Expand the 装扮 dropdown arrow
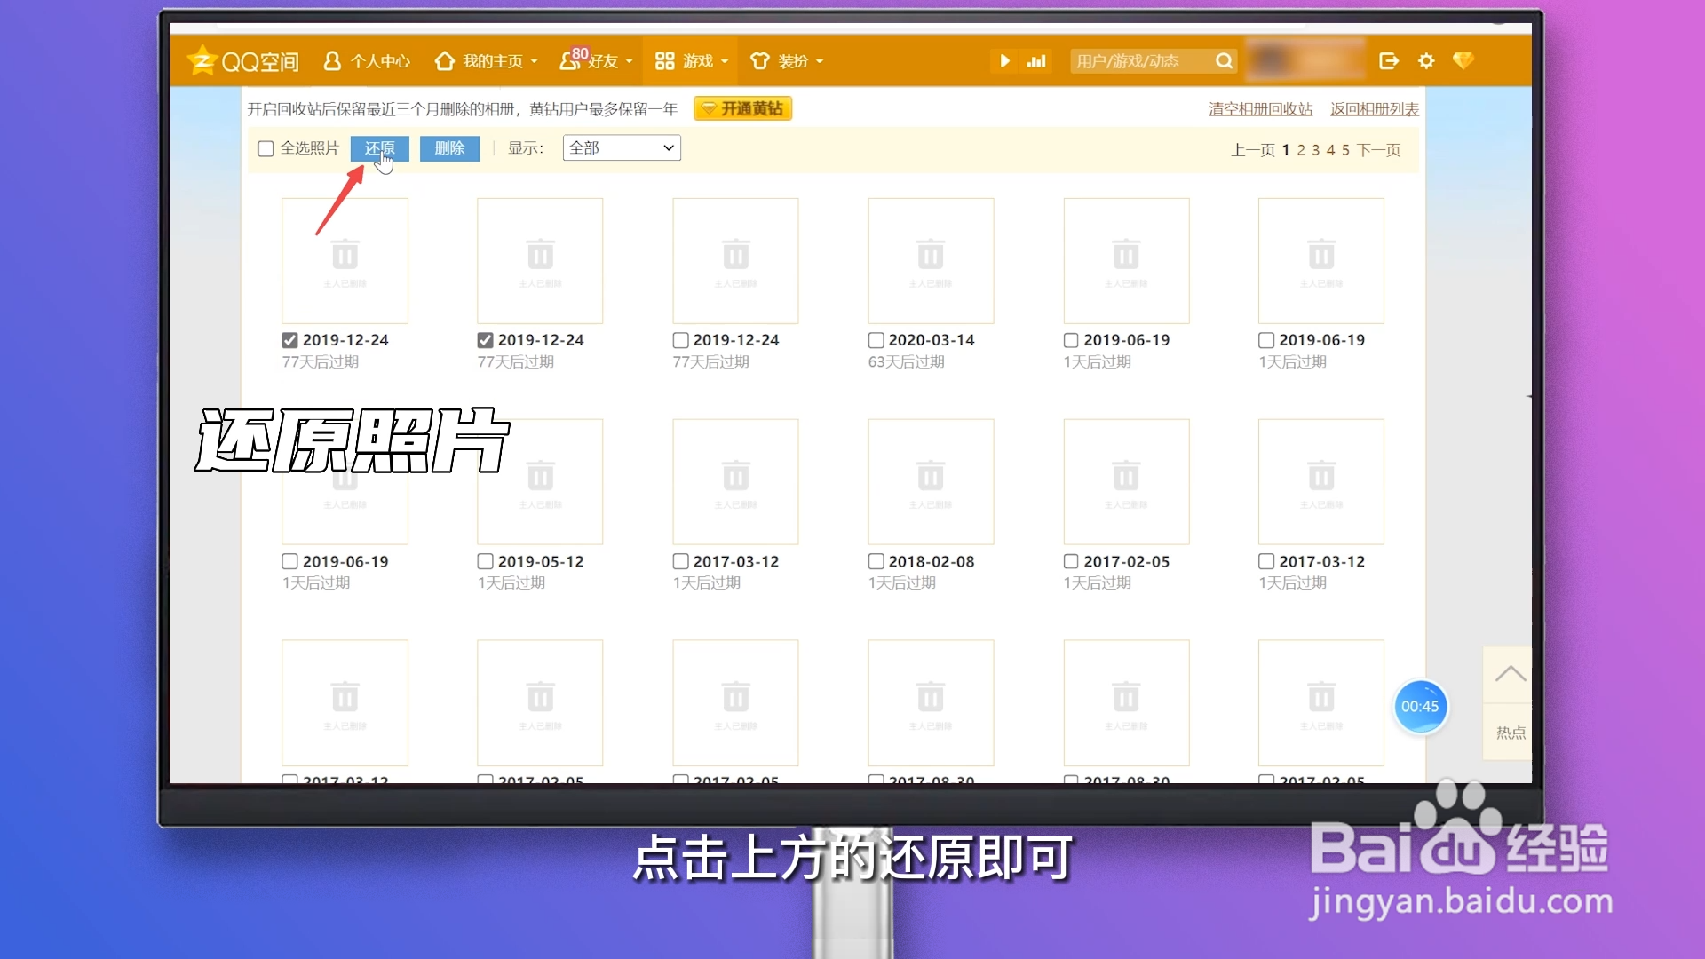1705x959 pixels. click(819, 62)
